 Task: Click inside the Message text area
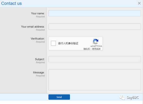click(x=94, y=80)
